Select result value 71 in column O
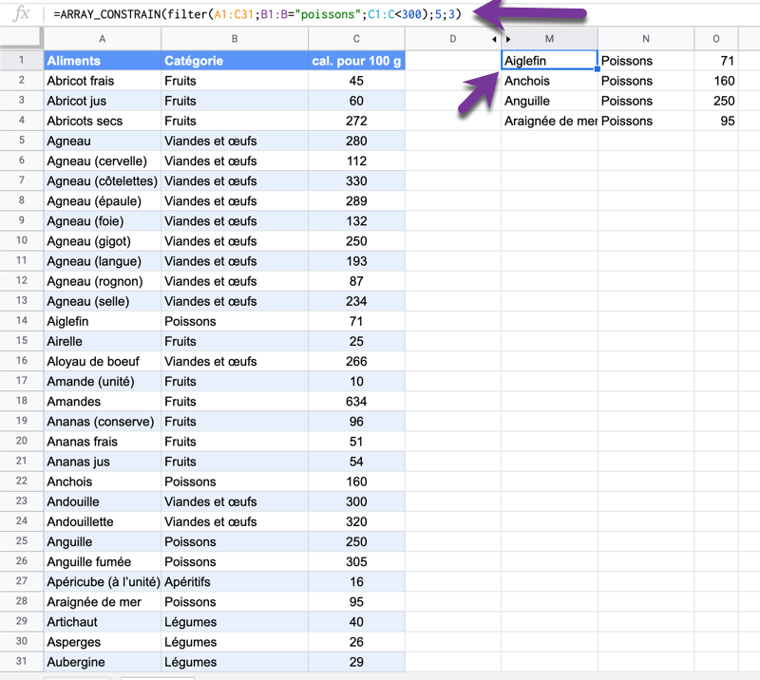Image resolution: width=760 pixels, height=680 pixels. click(x=716, y=61)
